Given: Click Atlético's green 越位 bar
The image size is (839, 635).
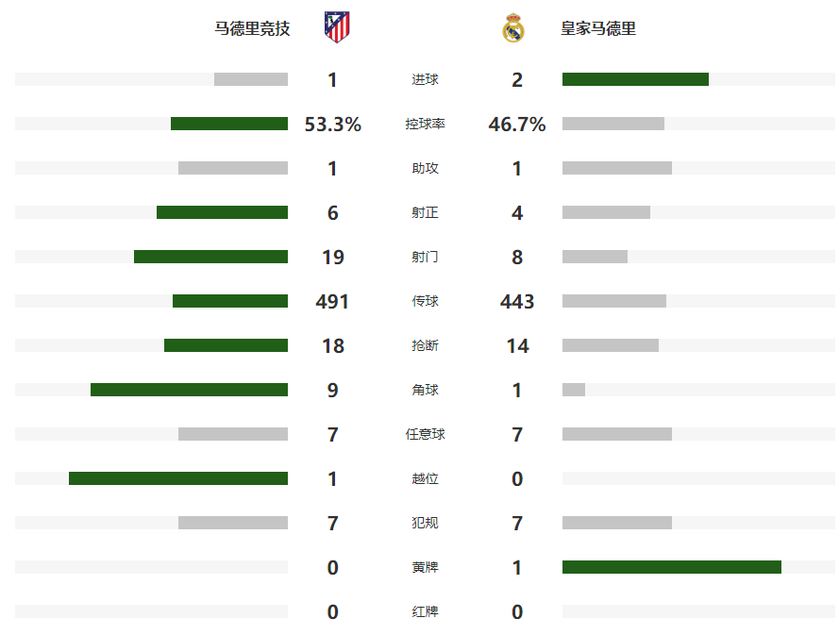Looking at the screenshot, I should 178,478.
